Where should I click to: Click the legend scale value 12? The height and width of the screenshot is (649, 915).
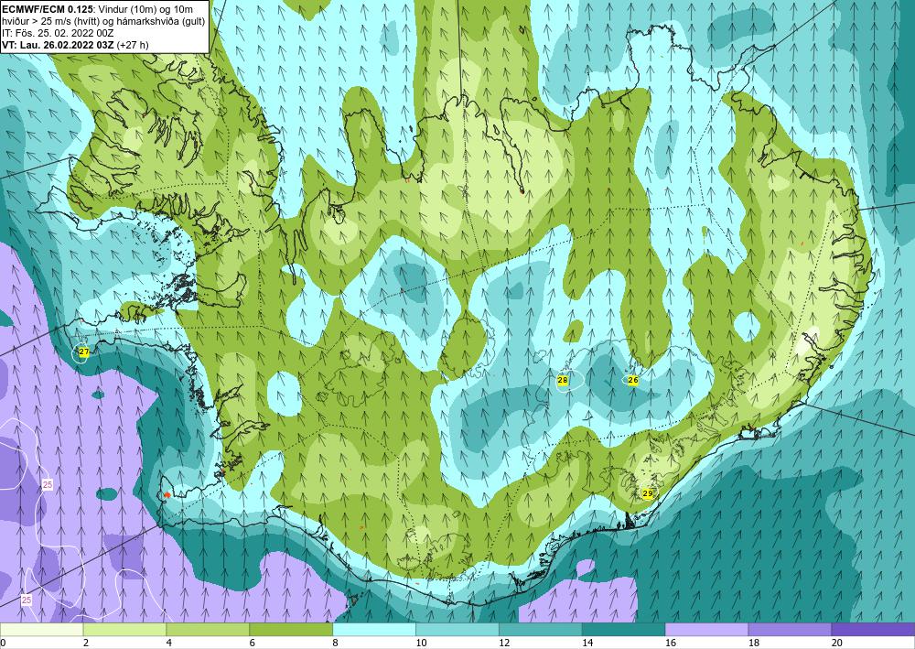click(504, 644)
